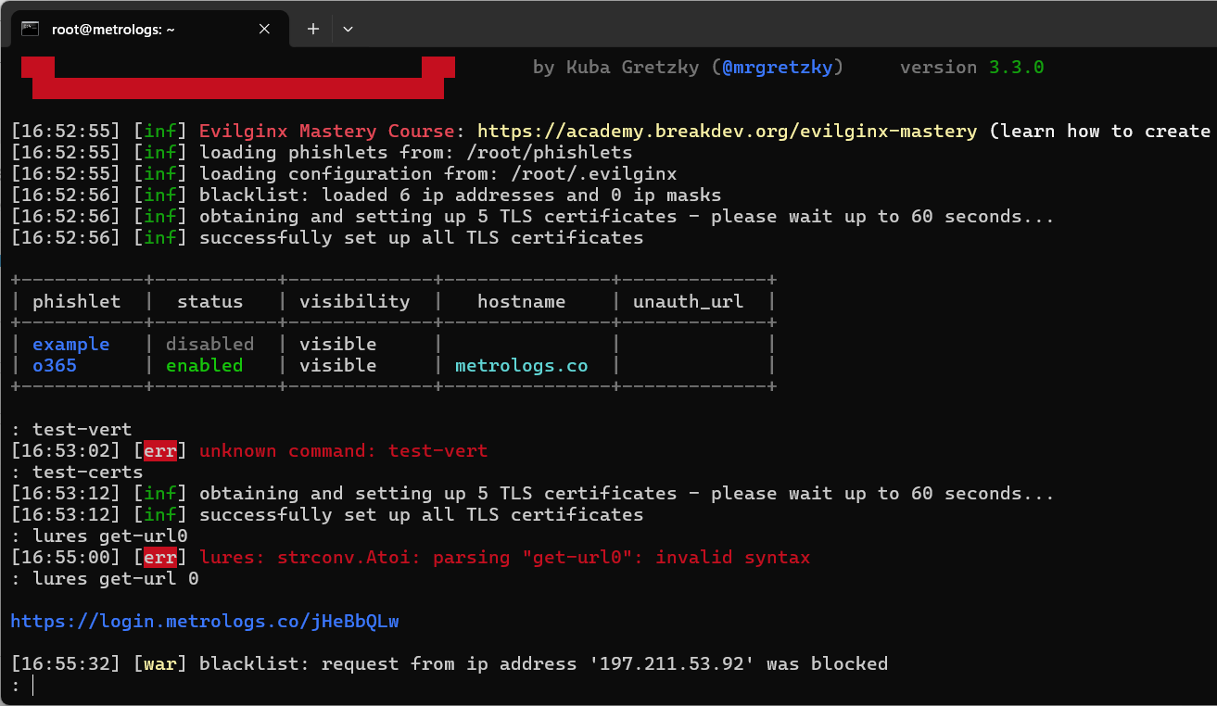Click the 'example' phishlet name

(70, 344)
